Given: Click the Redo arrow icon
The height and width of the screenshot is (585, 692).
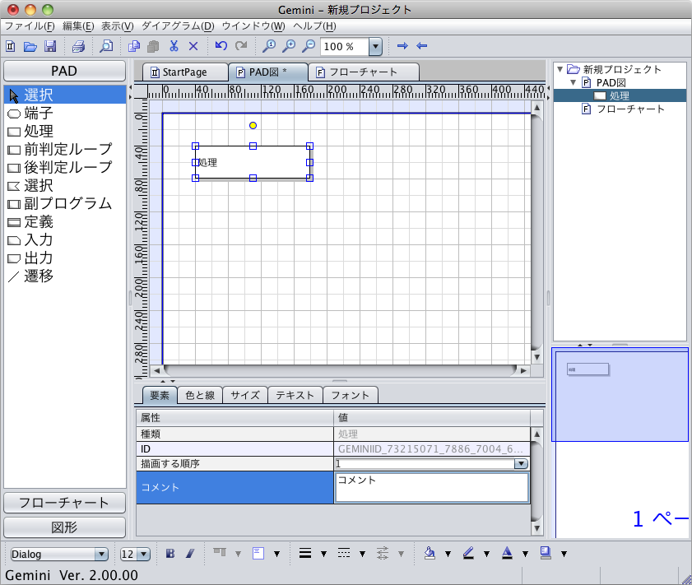Looking at the screenshot, I should [241, 45].
